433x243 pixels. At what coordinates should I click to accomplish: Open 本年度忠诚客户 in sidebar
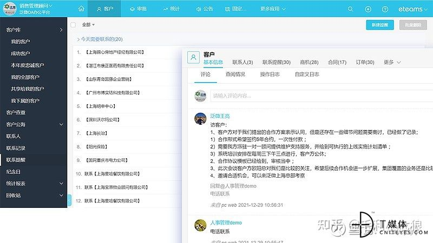point(28,65)
